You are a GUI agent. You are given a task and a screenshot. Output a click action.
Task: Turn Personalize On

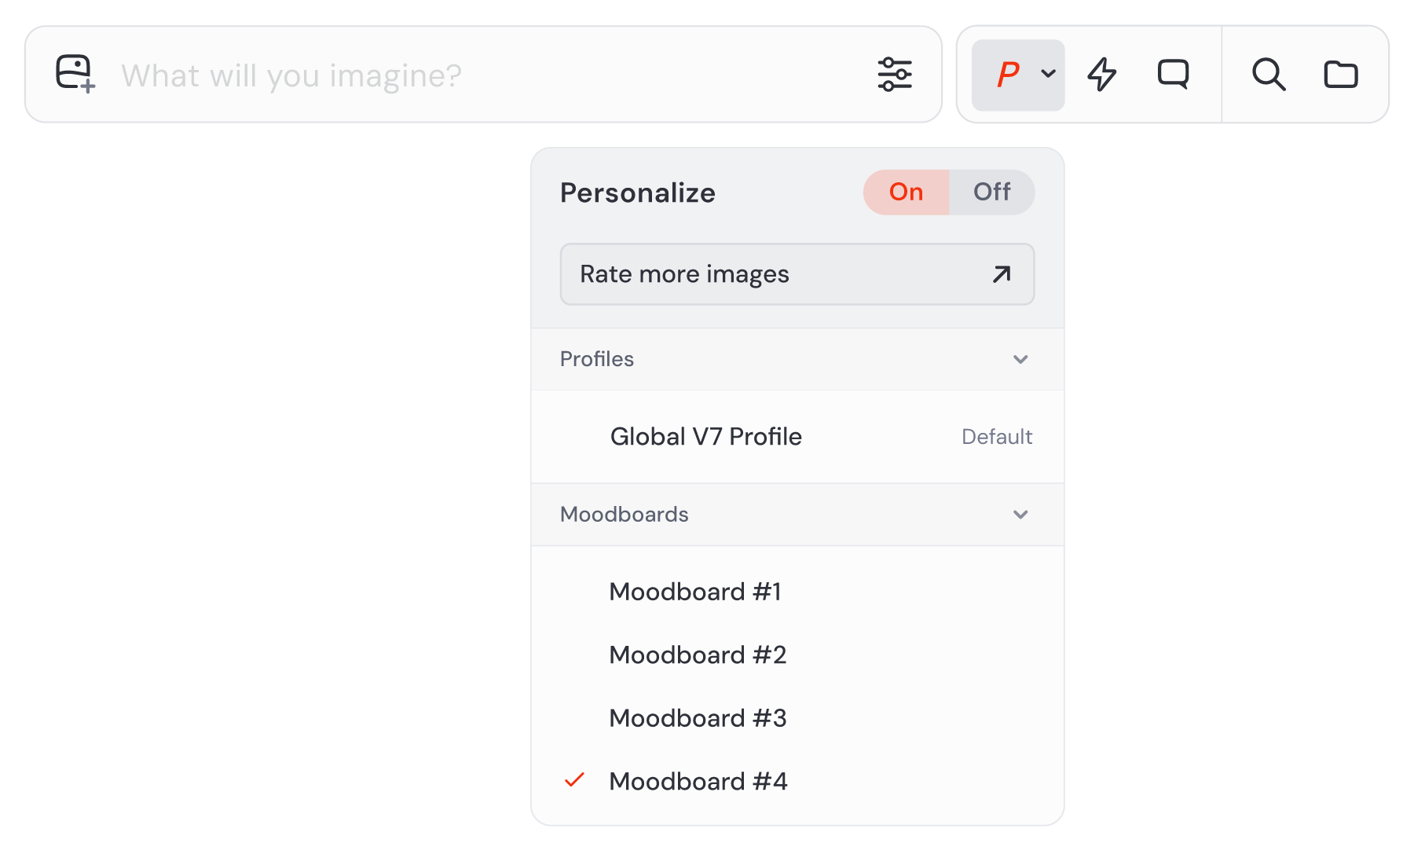coord(906,192)
